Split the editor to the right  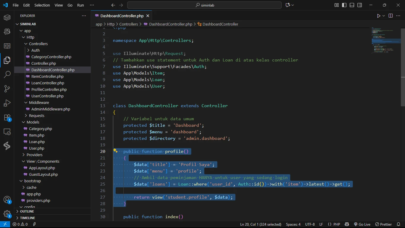pyautogui.click(x=390, y=16)
